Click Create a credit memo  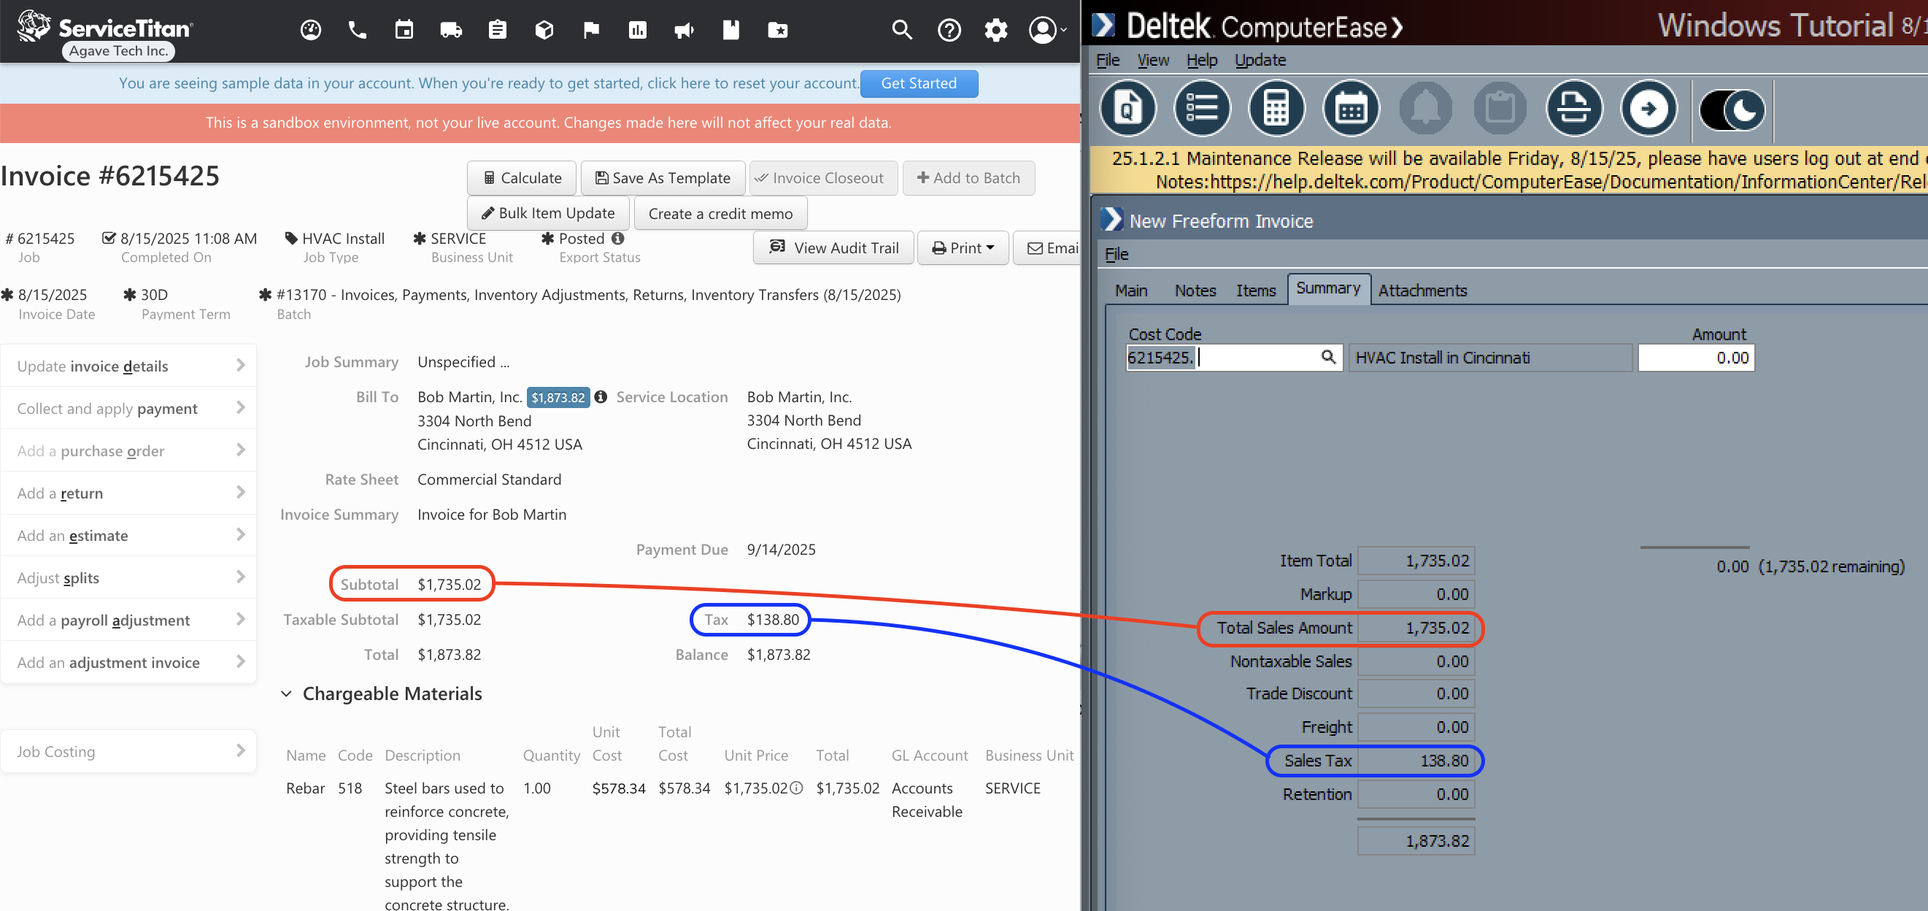tap(720, 213)
